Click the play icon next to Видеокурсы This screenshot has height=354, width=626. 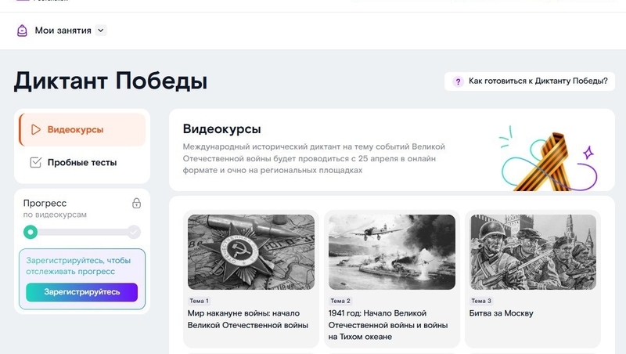[35, 130]
